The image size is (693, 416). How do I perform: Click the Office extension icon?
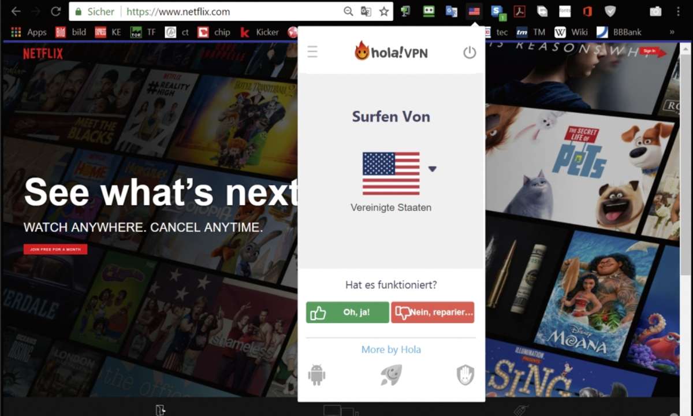pyautogui.click(x=588, y=11)
